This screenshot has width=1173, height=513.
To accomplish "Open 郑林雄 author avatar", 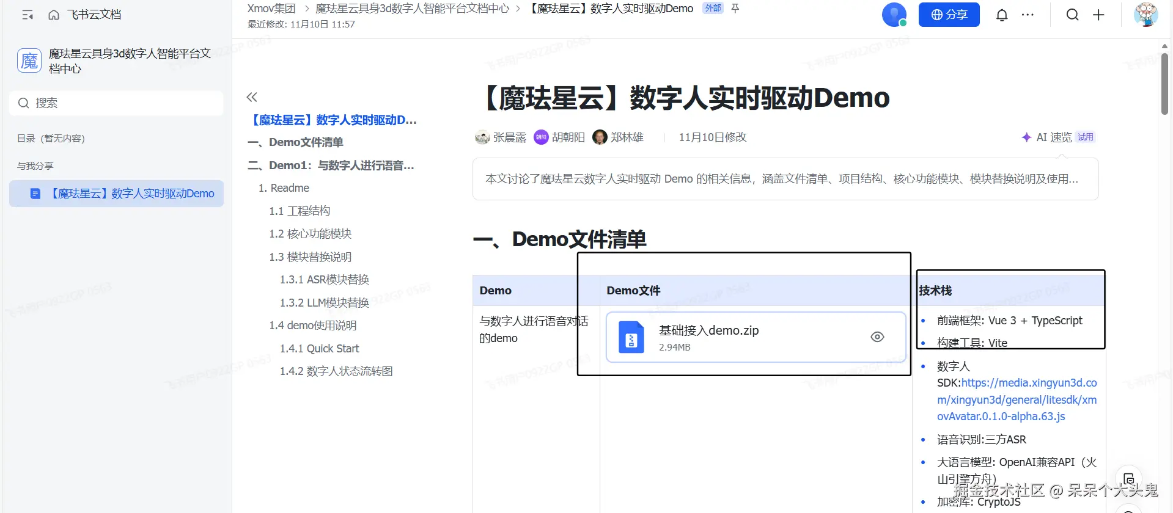I will [600, 137].
